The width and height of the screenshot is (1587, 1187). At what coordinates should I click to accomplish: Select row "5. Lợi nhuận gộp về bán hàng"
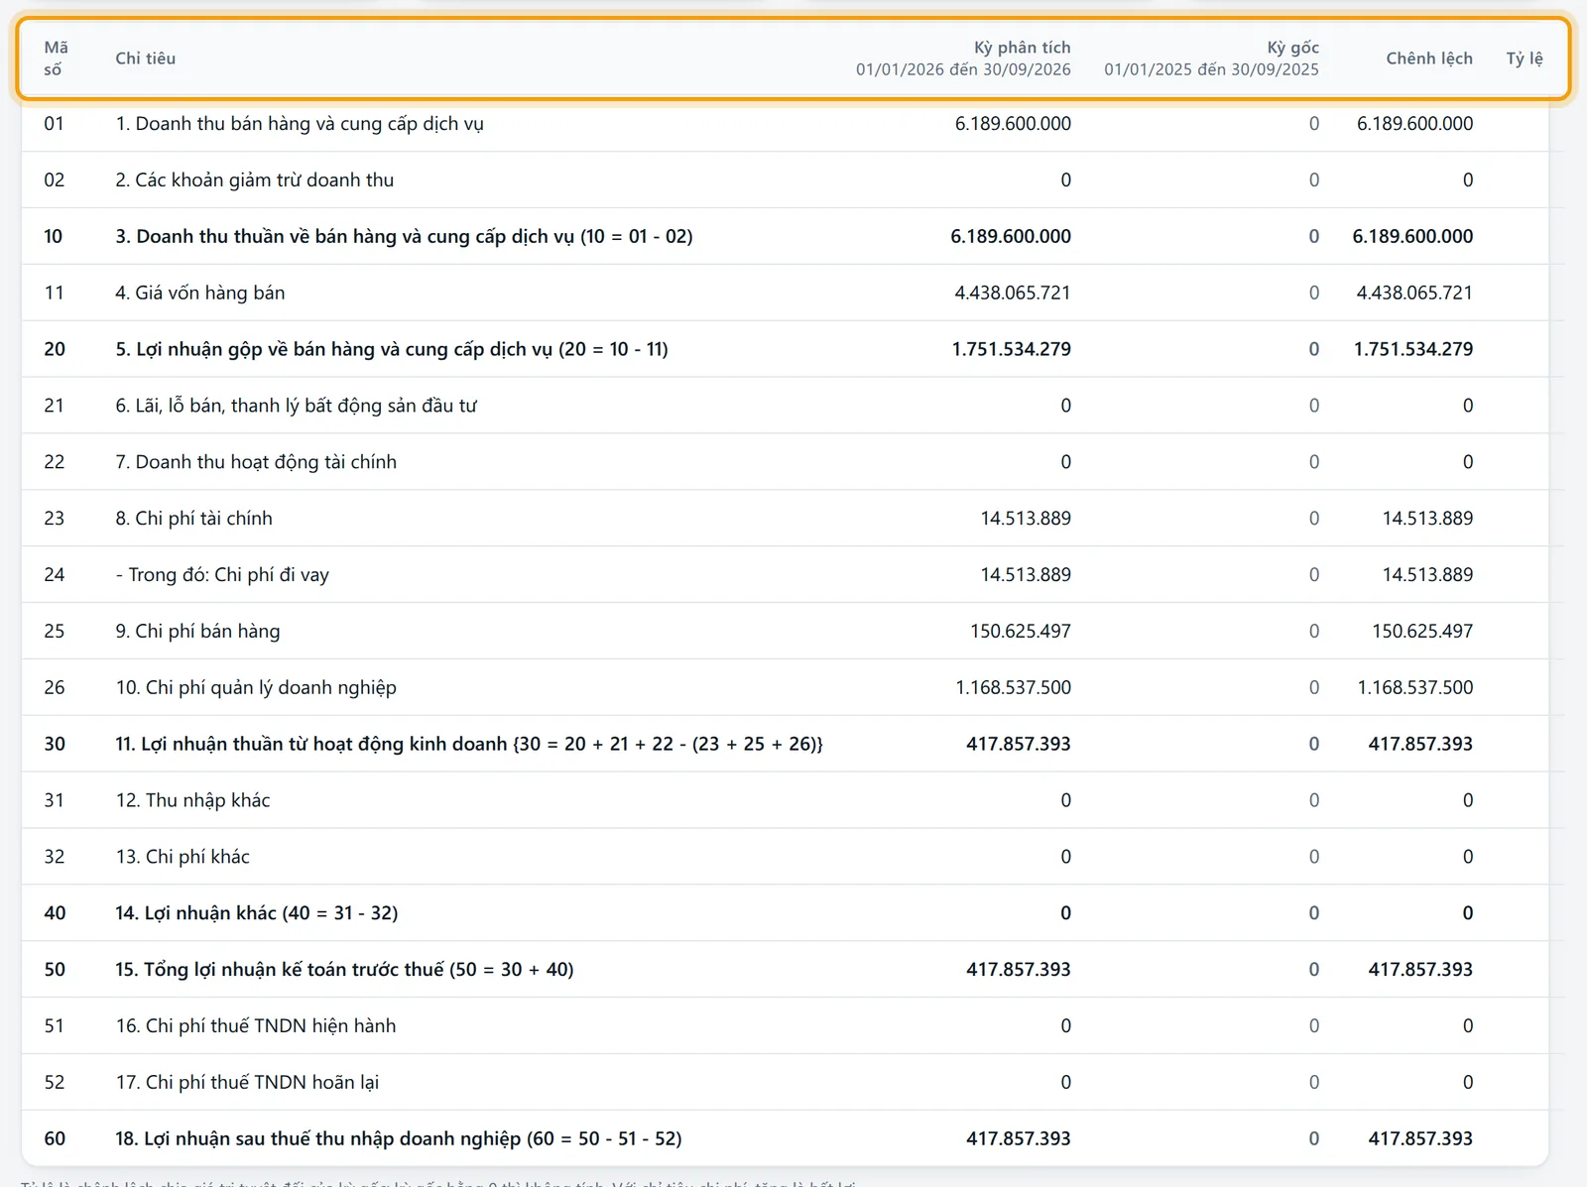785,349
